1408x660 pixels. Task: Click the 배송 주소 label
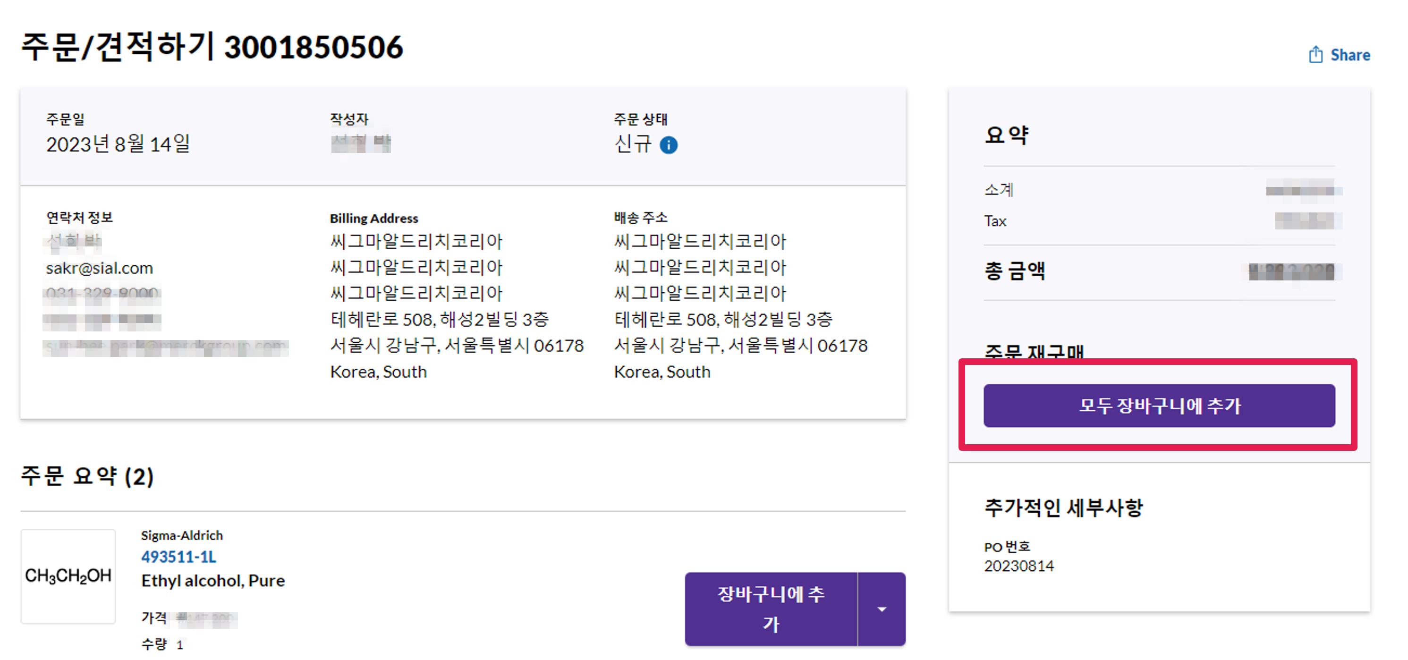coord(640,218)
